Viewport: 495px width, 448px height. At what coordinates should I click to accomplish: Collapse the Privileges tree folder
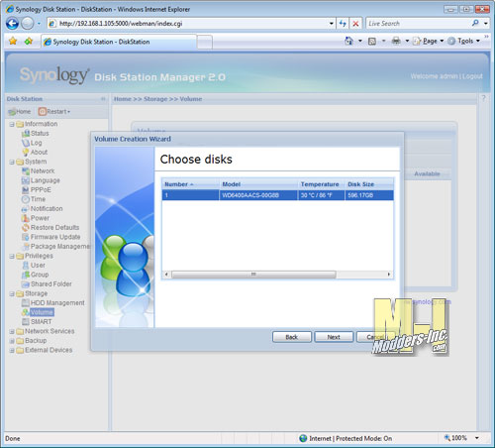point(12,257)
